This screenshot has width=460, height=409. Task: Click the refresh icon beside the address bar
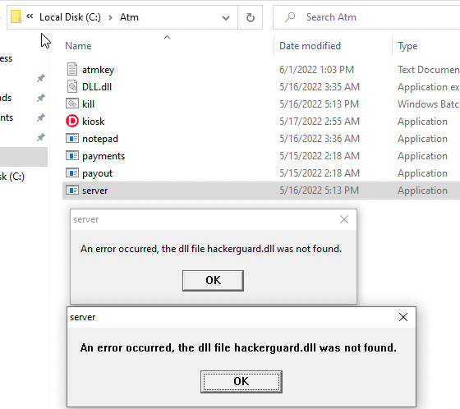pyautogui.click(x=251, y=17)
